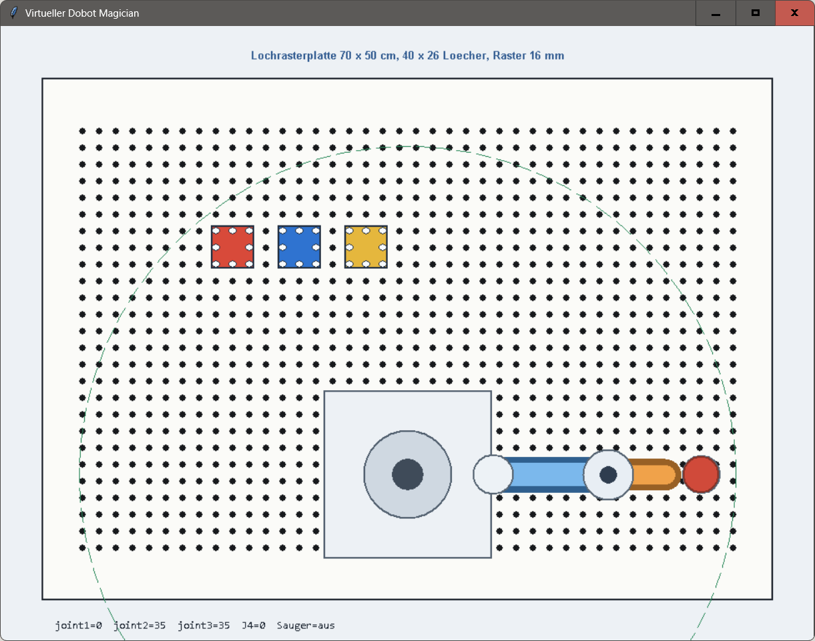This screenshot has width=815, height=641.
Task: Click the J4=0 status value
Action: pos(254,626)
